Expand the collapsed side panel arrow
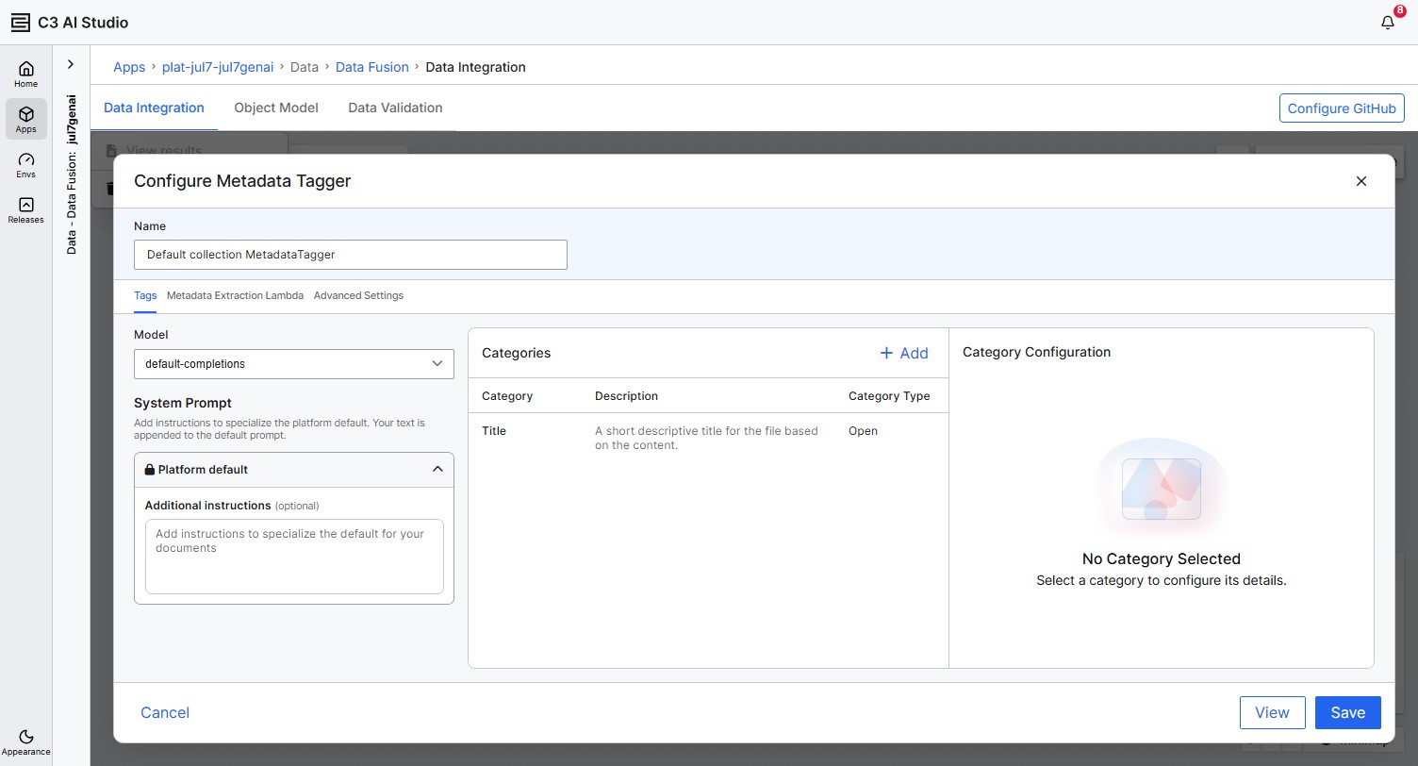The image size is (1418, 766). click(71, 64)
